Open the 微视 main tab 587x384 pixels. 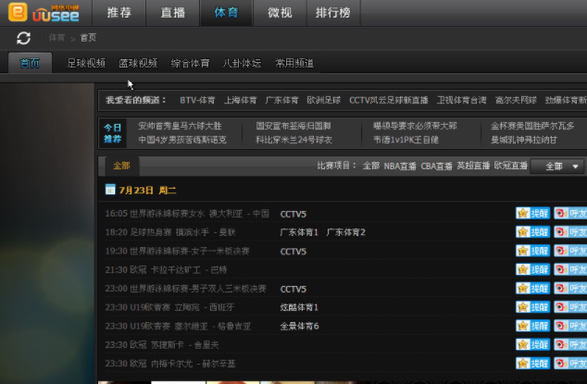click(x=280, y=13)
